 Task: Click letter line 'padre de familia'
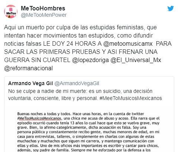click(84, 150)
